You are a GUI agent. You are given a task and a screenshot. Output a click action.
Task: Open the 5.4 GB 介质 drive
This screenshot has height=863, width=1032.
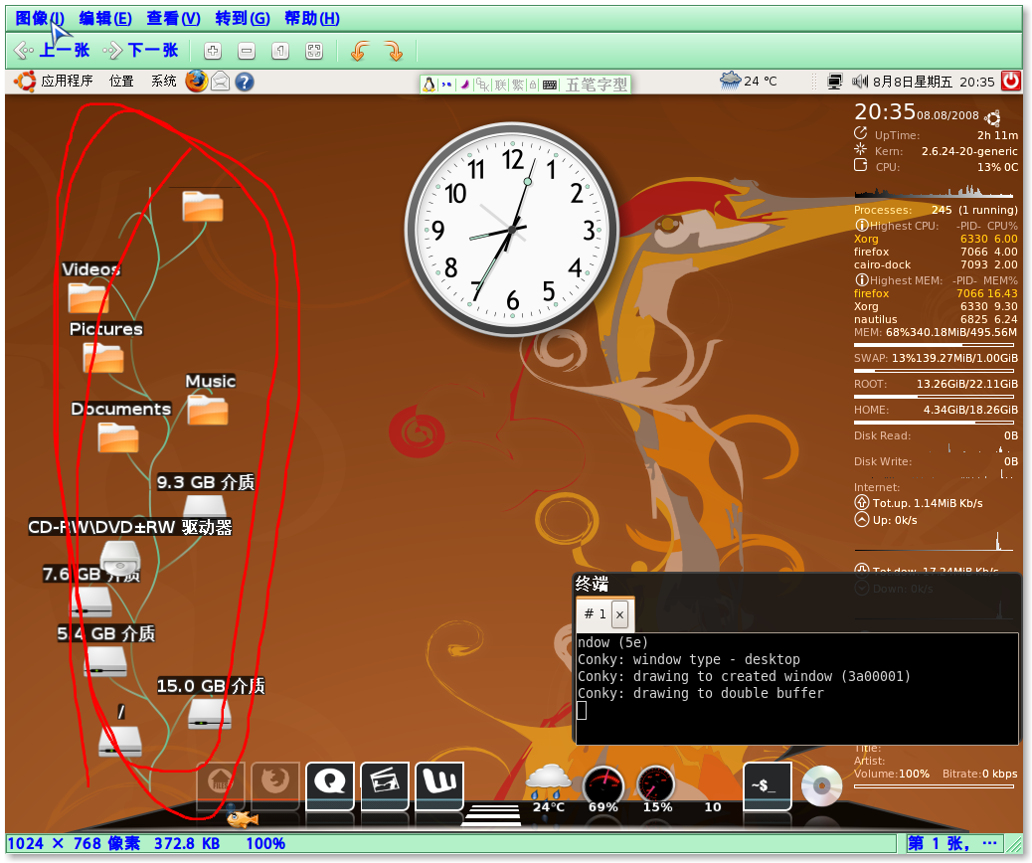105,661
